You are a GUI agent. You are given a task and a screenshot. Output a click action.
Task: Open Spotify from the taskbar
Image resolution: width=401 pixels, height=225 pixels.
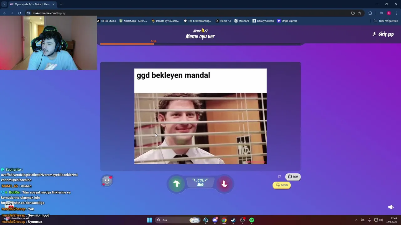[x=252, y=220]
